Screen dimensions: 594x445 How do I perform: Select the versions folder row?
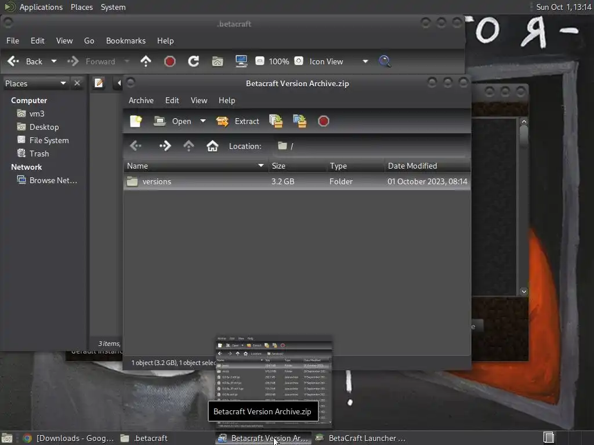tap(297, 181)
